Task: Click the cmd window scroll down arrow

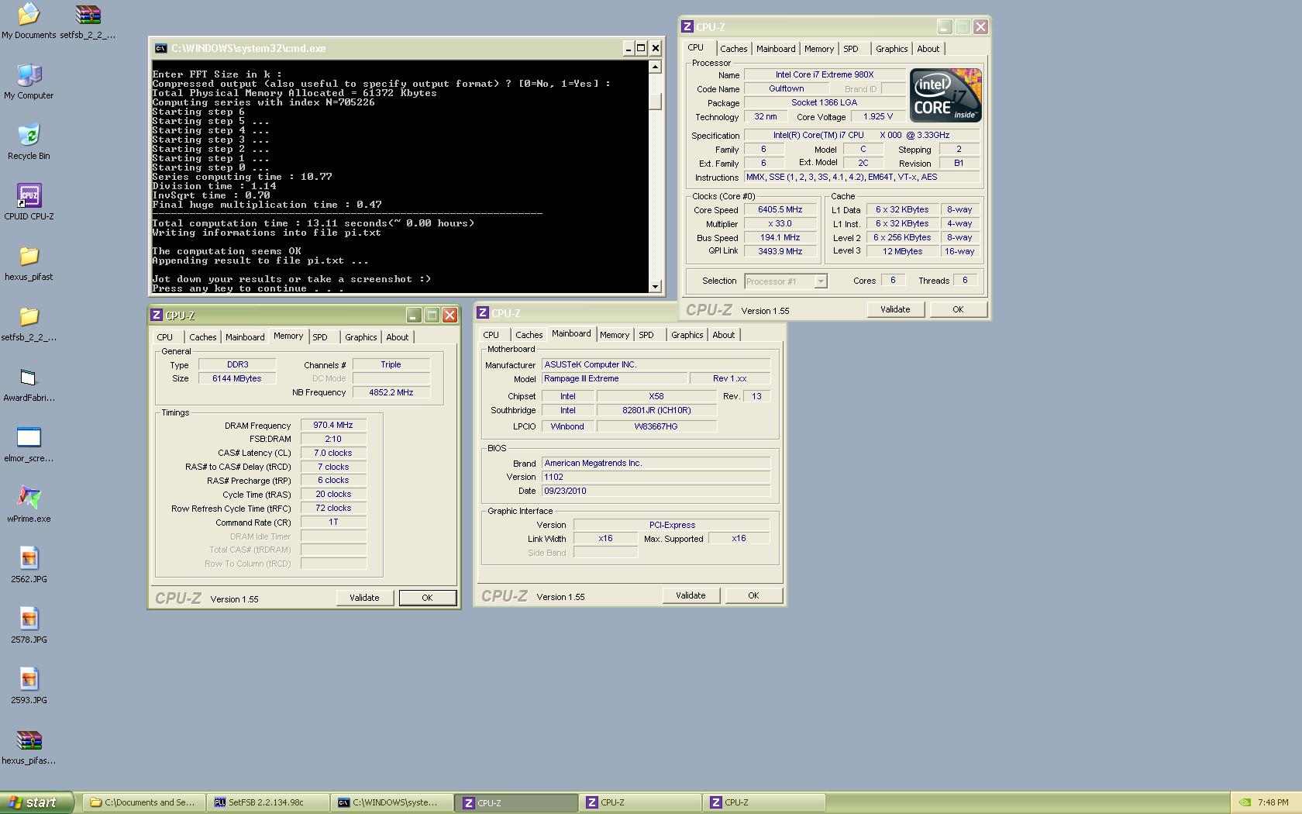Action: [x=655, y=286]
